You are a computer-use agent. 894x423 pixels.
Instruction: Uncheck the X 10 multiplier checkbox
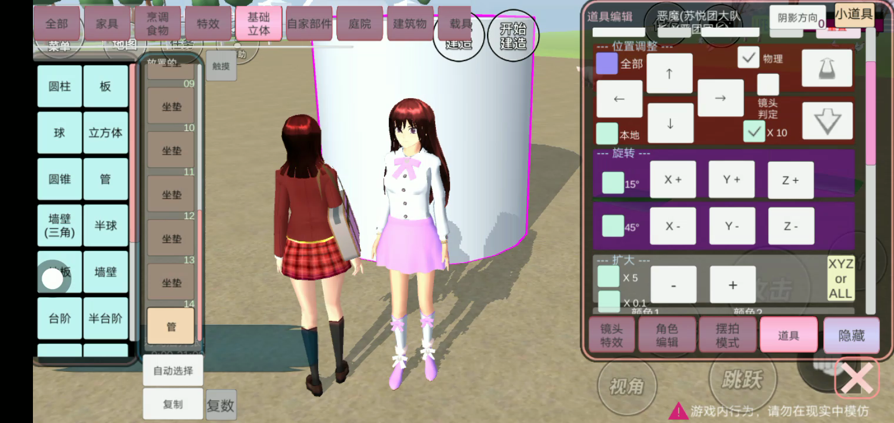tap(754, 132)
